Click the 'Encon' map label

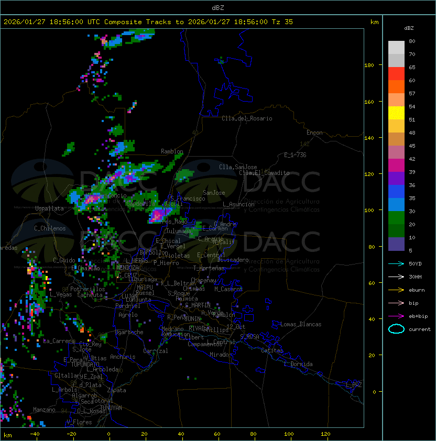(314, 132)
